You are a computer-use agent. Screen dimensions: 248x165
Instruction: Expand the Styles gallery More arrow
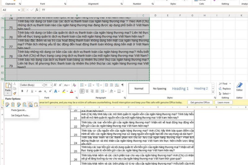point(213,92)
